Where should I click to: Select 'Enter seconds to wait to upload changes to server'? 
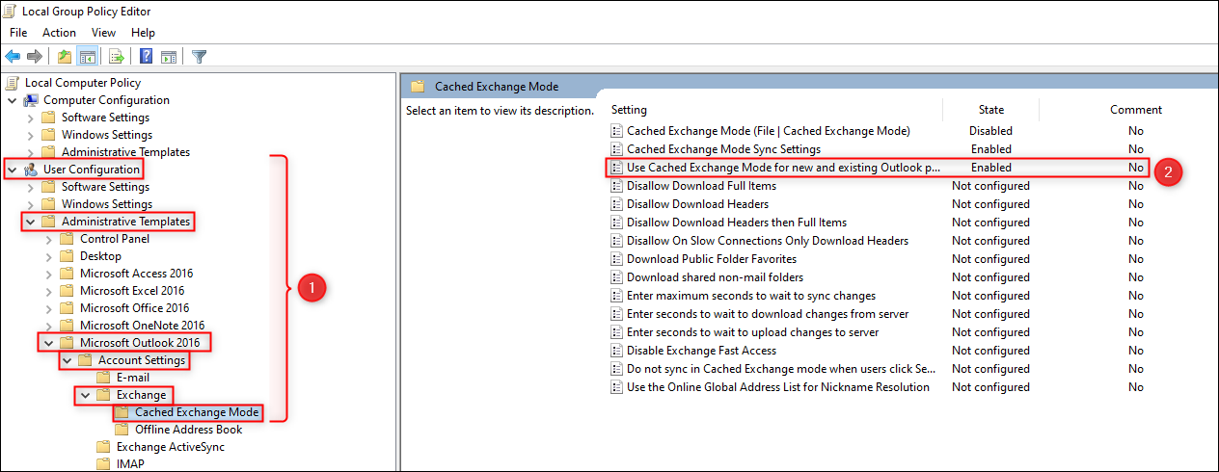[752, 332]
